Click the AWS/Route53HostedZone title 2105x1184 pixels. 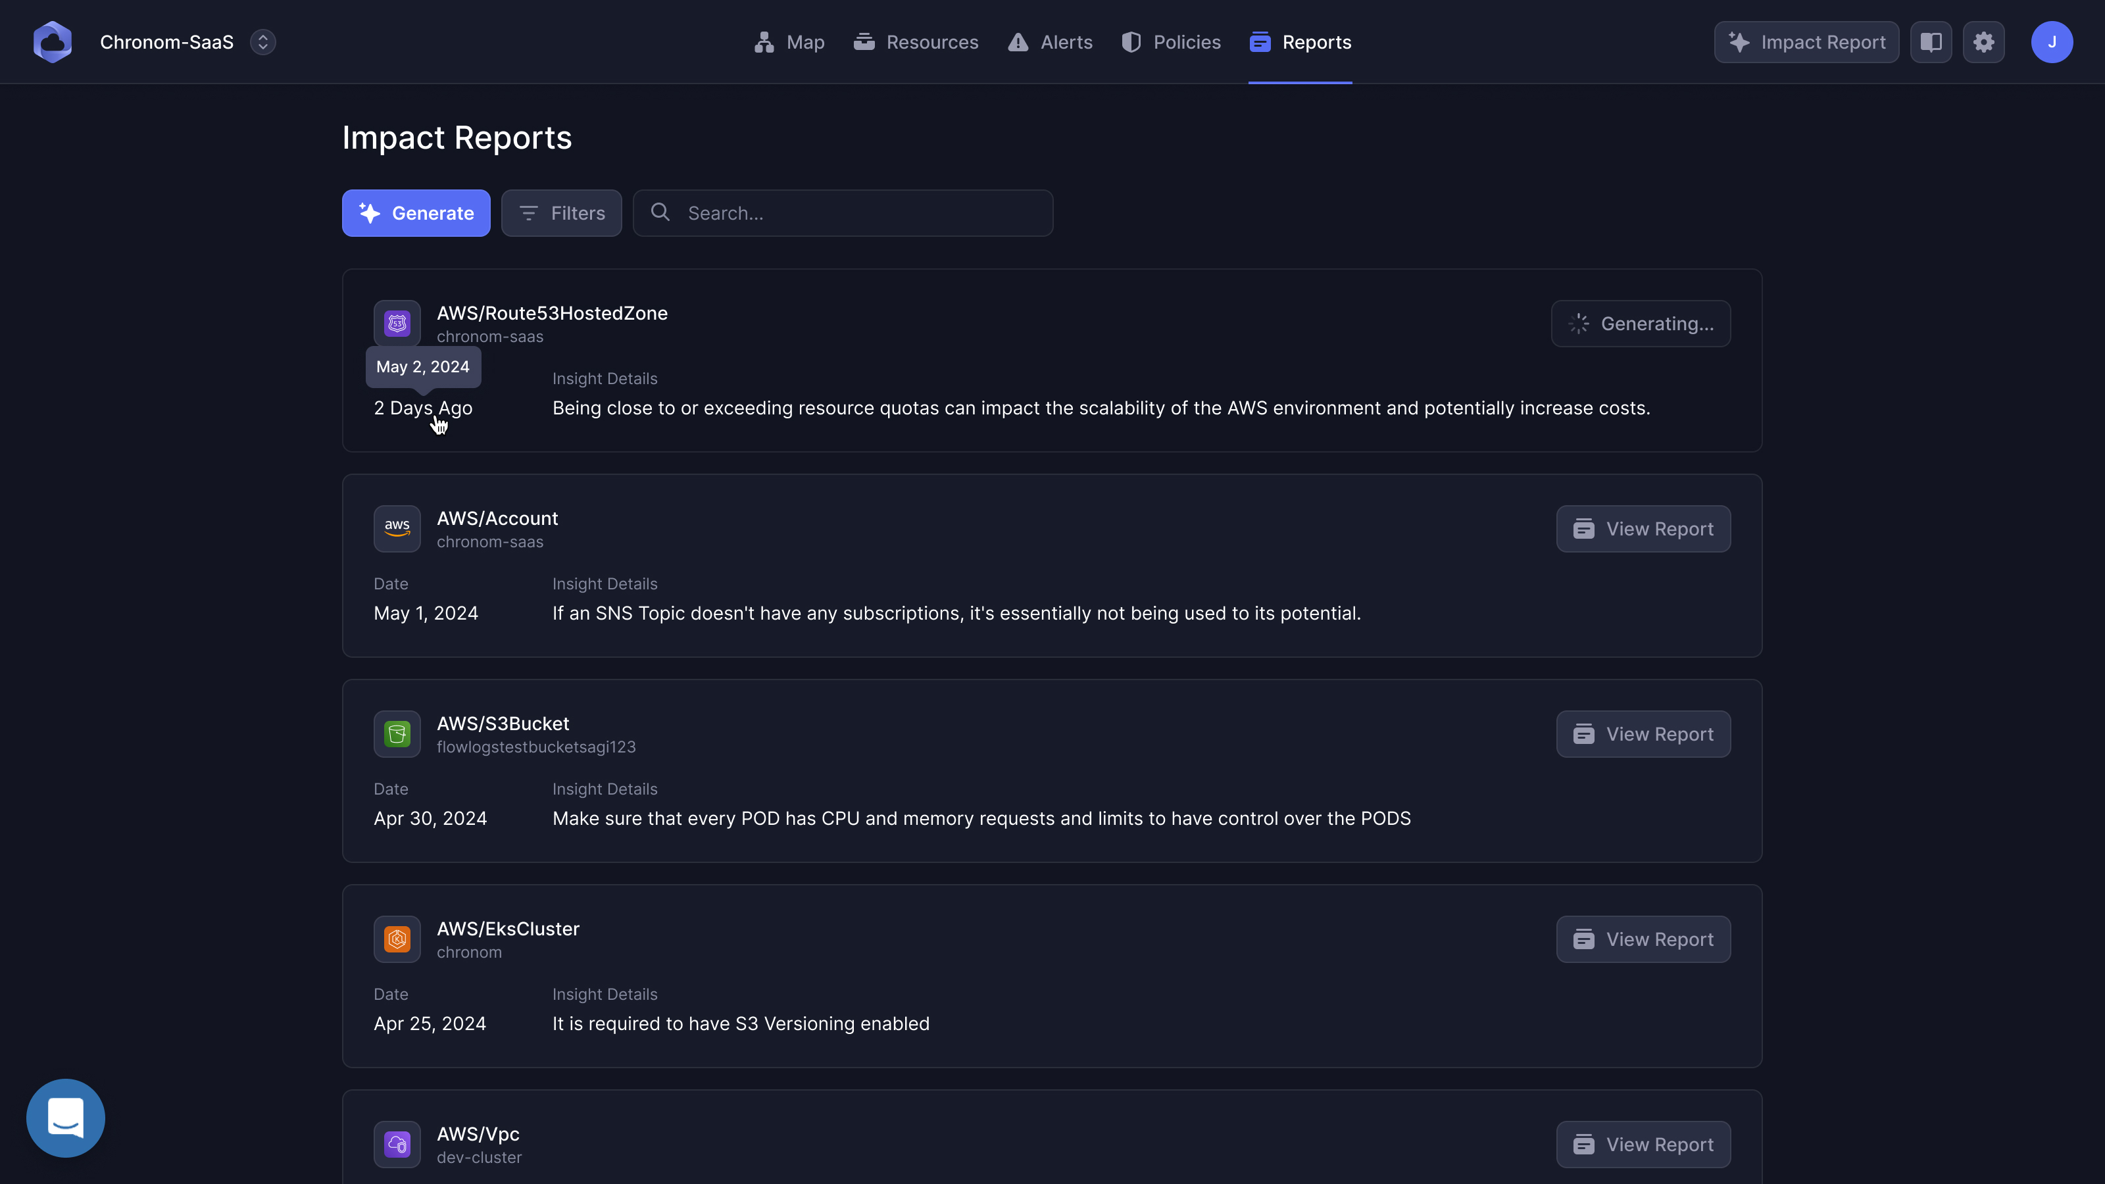pos(552,313)
